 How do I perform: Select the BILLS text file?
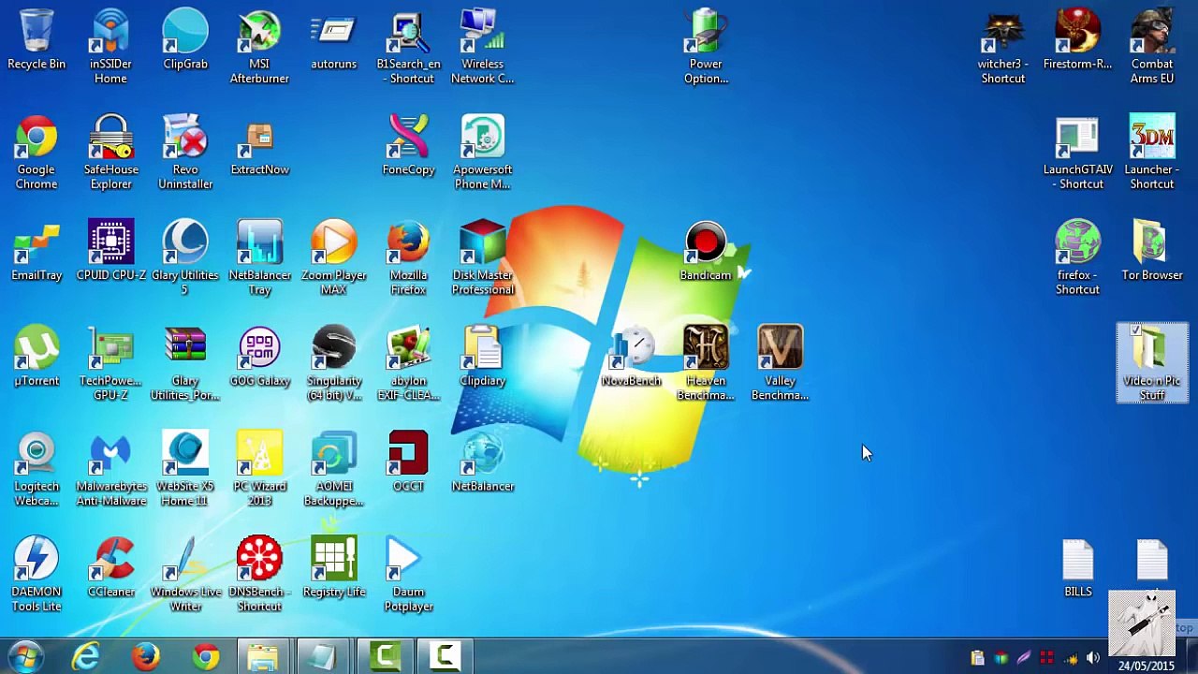(1078, 567)
